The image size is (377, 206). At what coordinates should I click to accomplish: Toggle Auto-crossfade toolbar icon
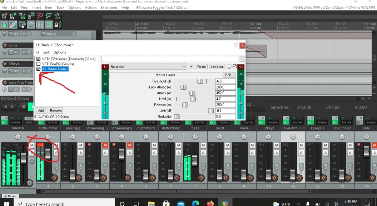[4, 25]
